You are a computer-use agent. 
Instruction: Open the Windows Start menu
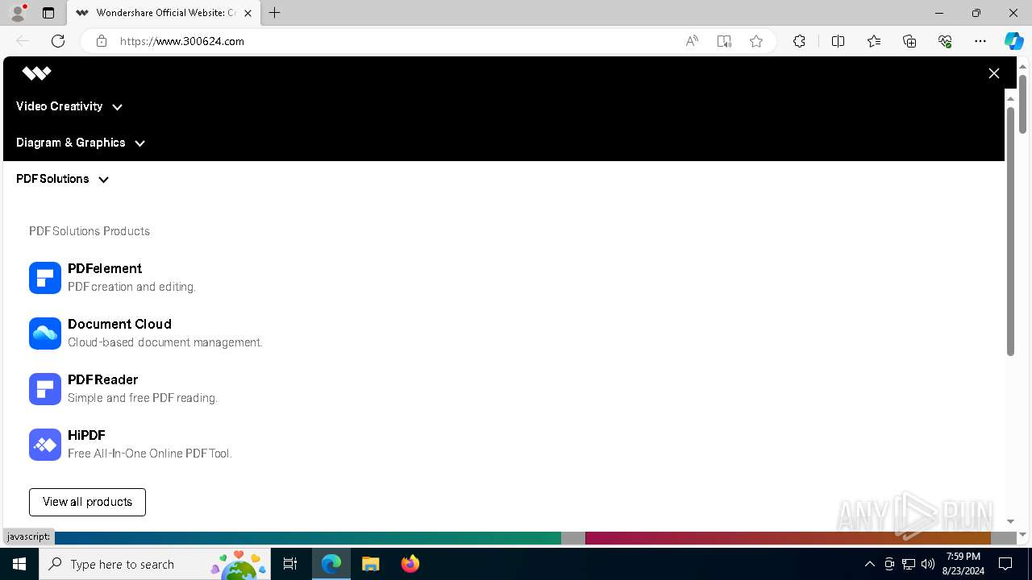(x=19, y=564)
